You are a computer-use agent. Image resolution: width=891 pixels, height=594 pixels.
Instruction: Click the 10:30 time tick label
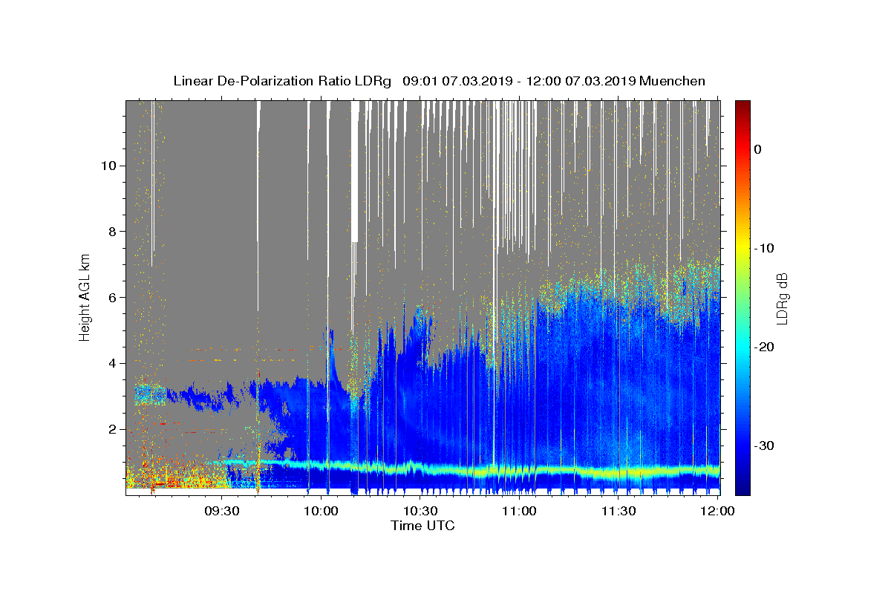[420, 511]
